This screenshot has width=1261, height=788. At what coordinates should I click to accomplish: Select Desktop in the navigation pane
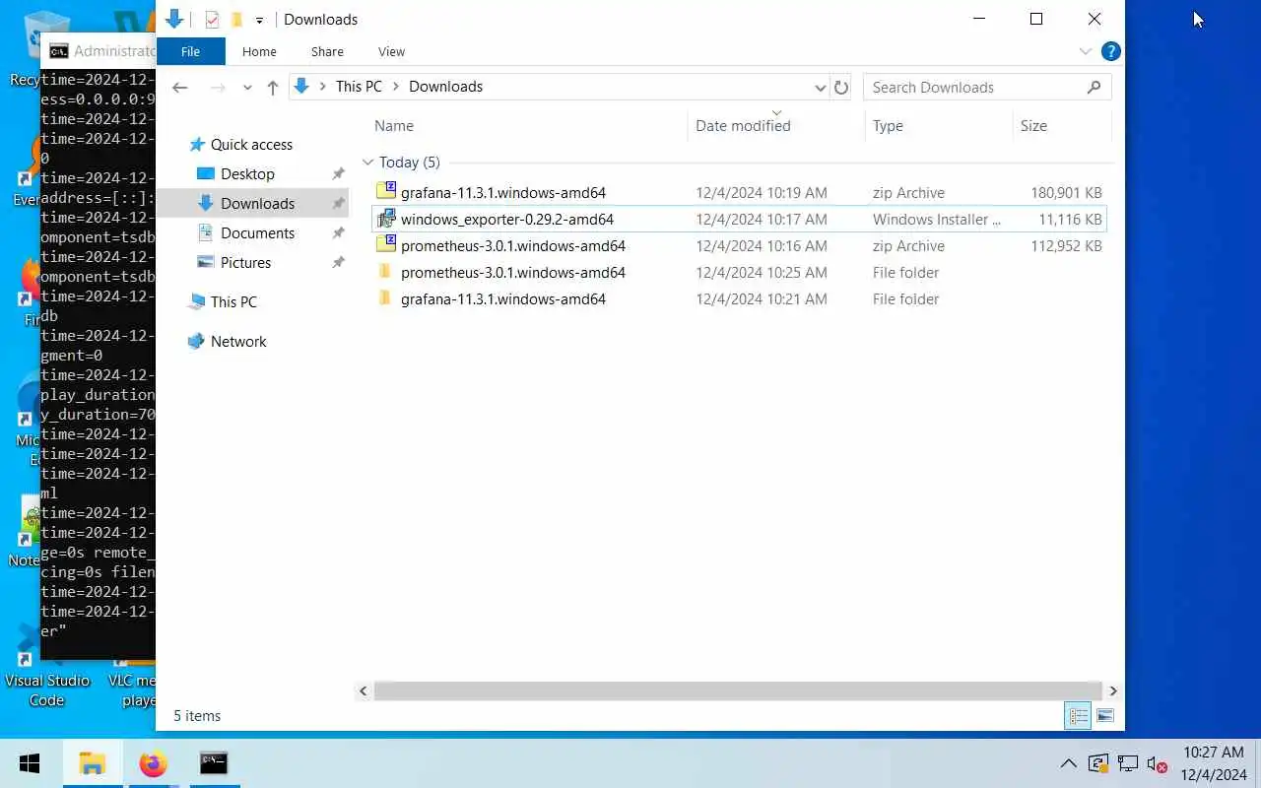(247, 173)
